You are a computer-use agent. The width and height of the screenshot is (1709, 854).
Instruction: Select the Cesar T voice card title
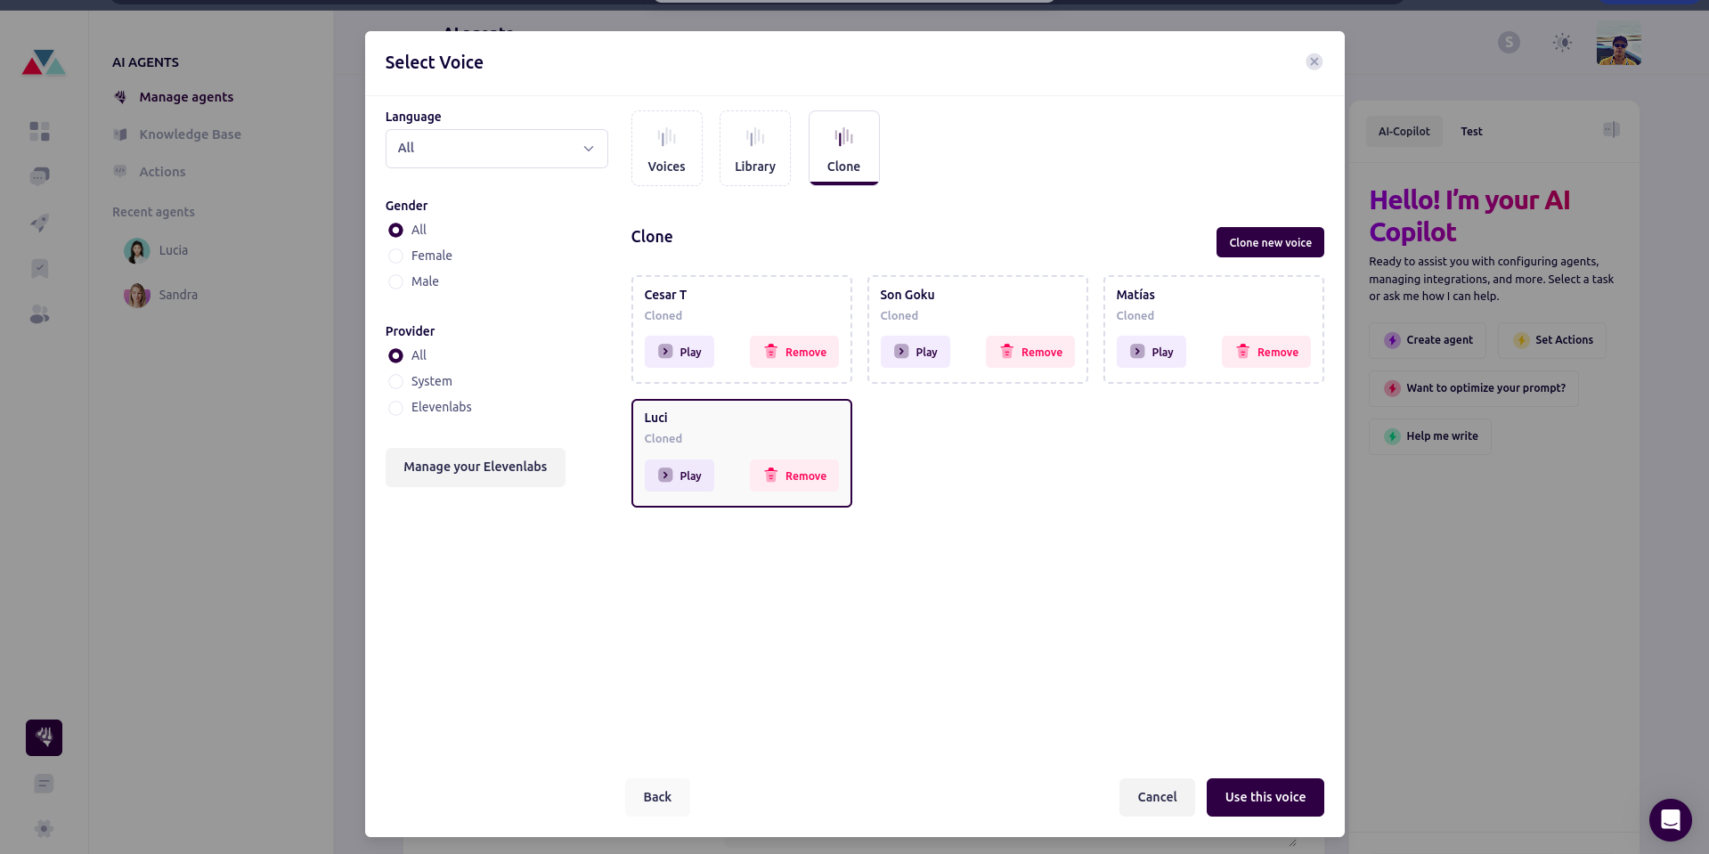[665, 295]
